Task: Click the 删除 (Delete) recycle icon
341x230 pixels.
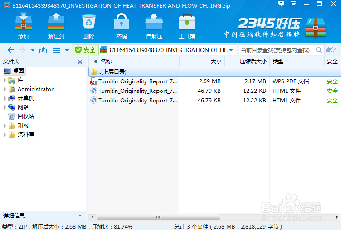Action: [x=89, y=22]
